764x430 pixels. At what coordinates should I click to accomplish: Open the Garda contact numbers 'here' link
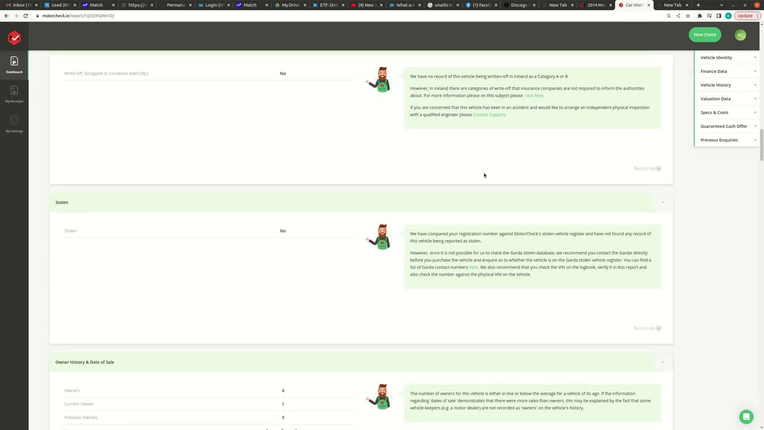coord(473,267)
